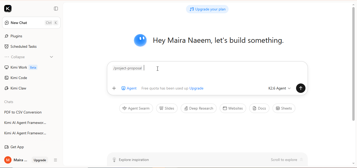
Task: Click Scroll to explore text
Action: [284, 160]
